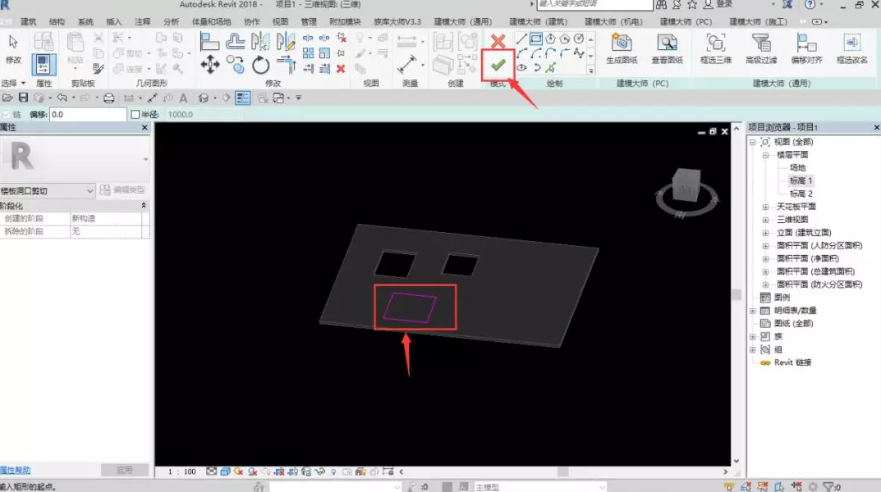Open the 楼板洞口剪切 type selector dropdown

coord(48,191)
